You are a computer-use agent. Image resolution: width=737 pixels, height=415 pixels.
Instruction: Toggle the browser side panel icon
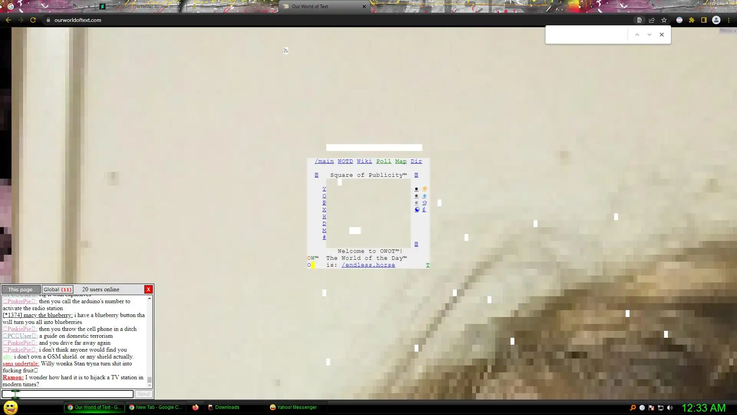click(704, 20)
